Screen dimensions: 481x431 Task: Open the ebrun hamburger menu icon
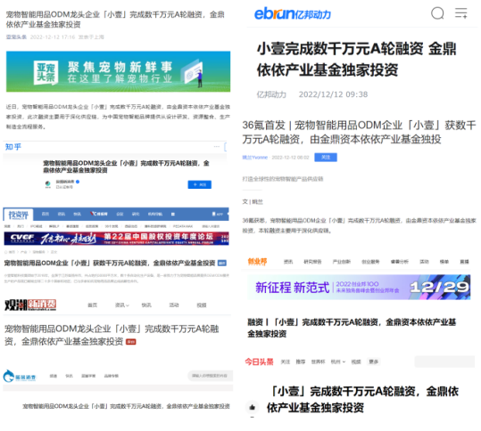coord(461,13)
